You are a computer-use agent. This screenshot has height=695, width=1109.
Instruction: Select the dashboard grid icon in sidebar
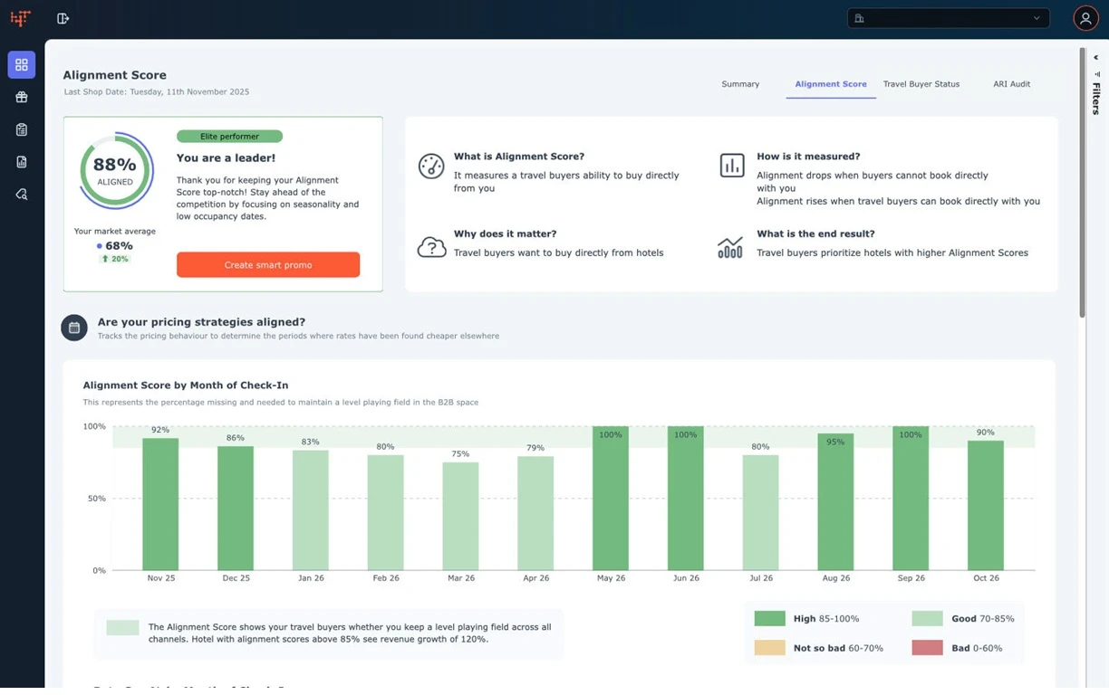point(21,64)
